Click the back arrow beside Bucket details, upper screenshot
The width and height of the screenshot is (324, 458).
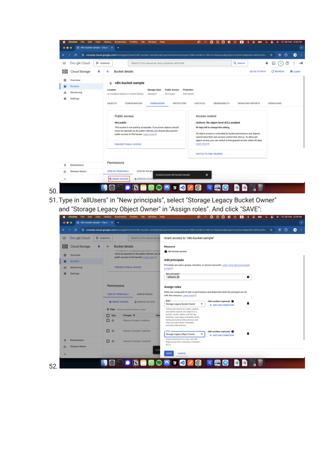(108, 72)
